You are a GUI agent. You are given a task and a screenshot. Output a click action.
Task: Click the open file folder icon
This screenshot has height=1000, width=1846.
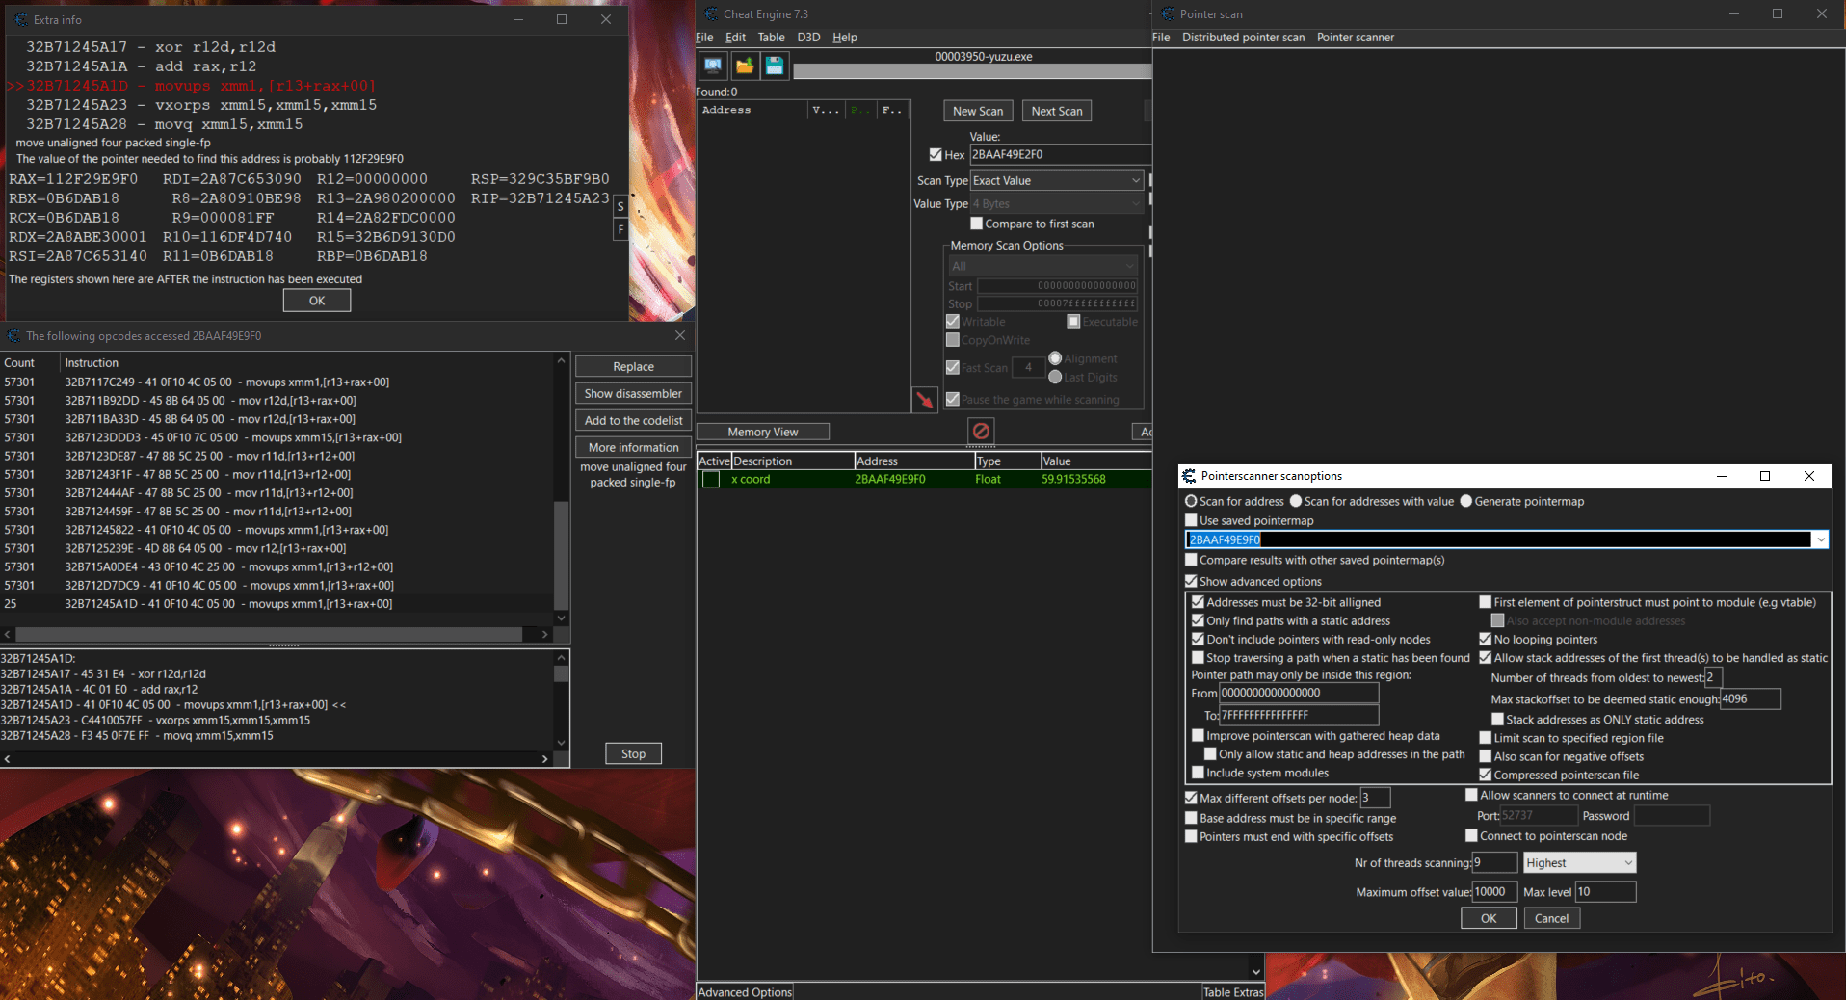pyautogui.click(x=744, y=66)
